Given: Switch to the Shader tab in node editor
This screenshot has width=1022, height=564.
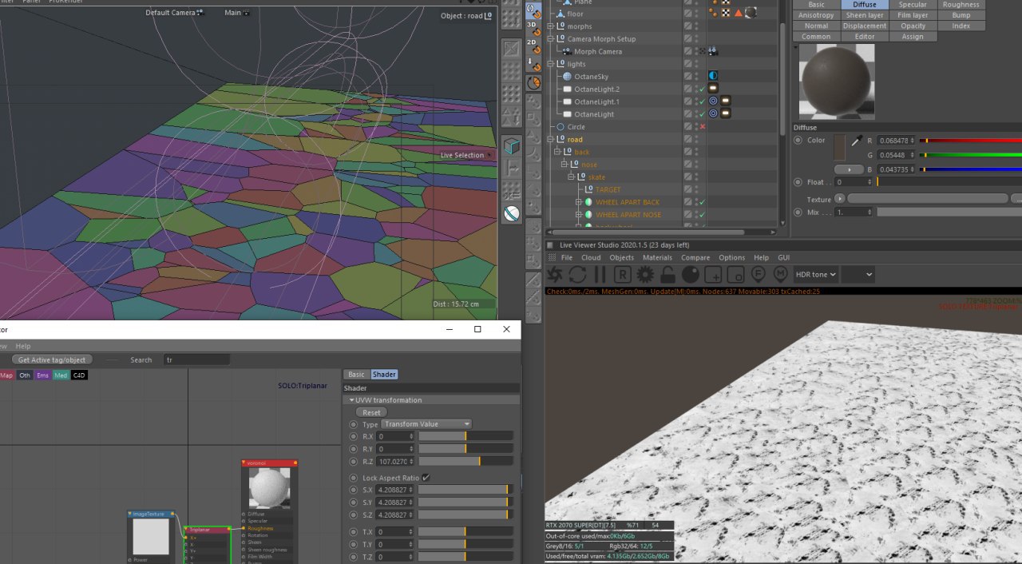Looking at the screenshot, I should (384, 374).
